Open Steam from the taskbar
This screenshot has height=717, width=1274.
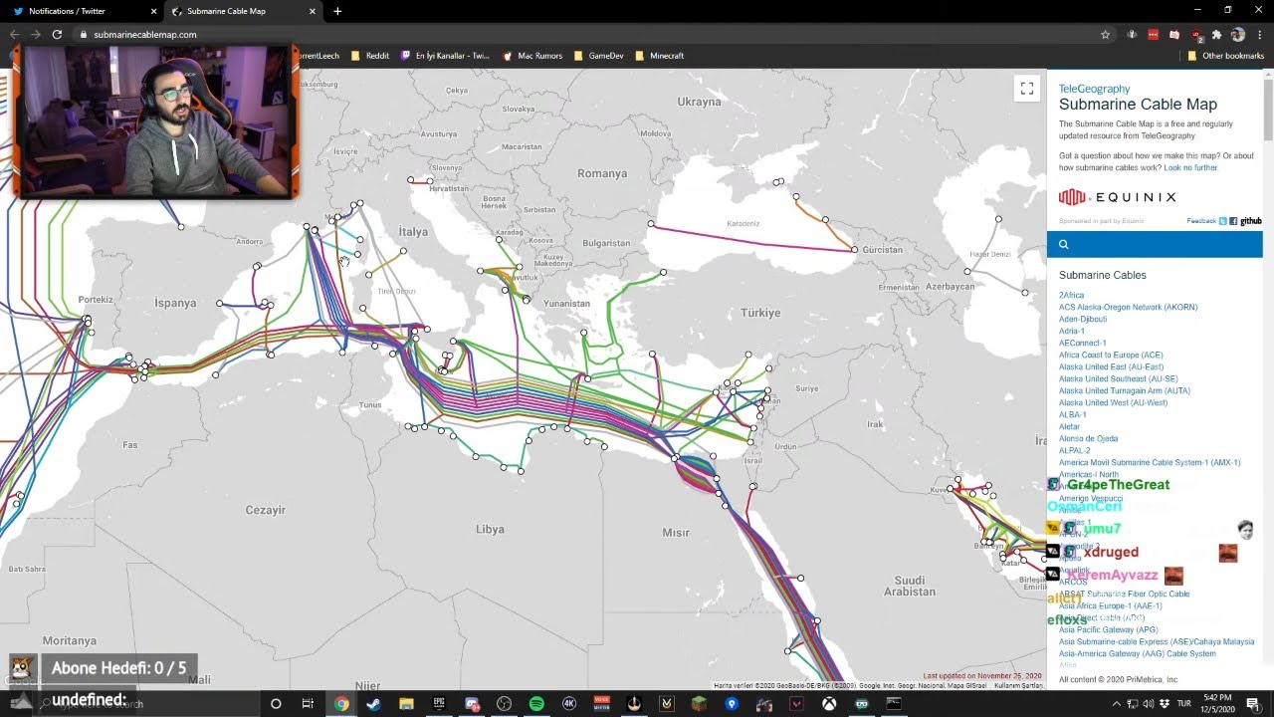[373, 704]
